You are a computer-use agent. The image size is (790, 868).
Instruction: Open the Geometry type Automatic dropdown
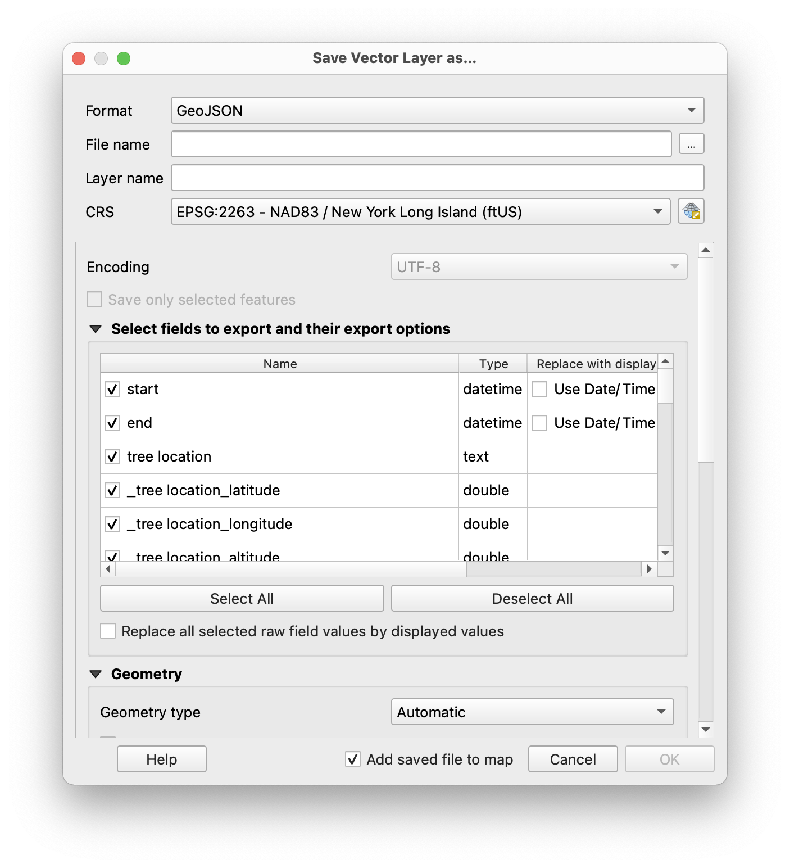532,712
